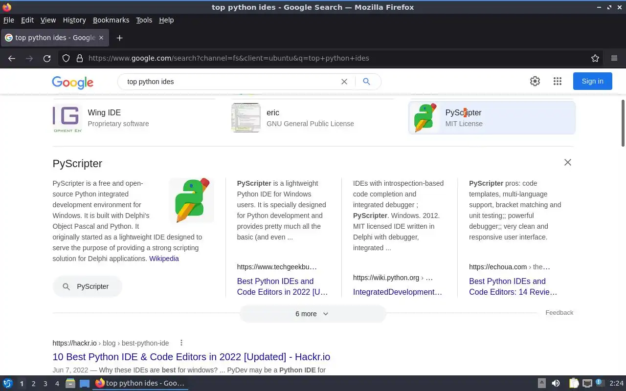Click the removable media eject tray icon
The width and height of the screenshot is (626, 391).
[542, 384]
